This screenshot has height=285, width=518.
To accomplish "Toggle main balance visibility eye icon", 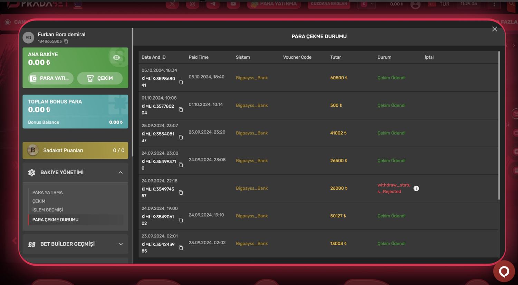I will (116, 58).
